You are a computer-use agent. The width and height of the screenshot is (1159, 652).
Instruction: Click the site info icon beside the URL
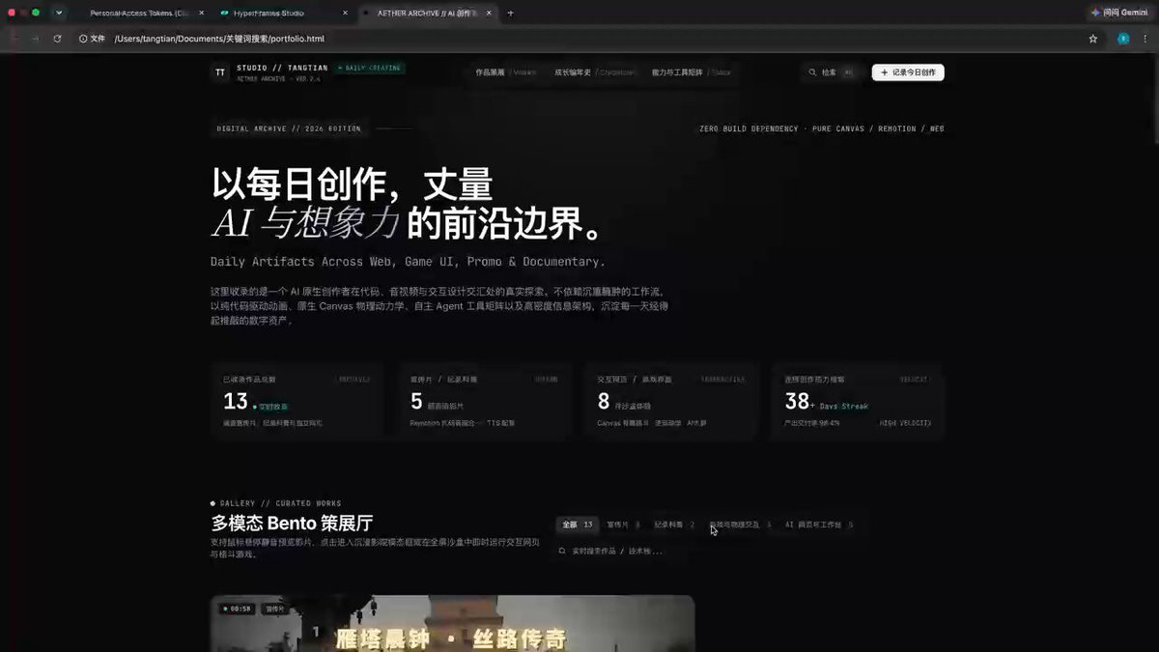click(84, 39)
